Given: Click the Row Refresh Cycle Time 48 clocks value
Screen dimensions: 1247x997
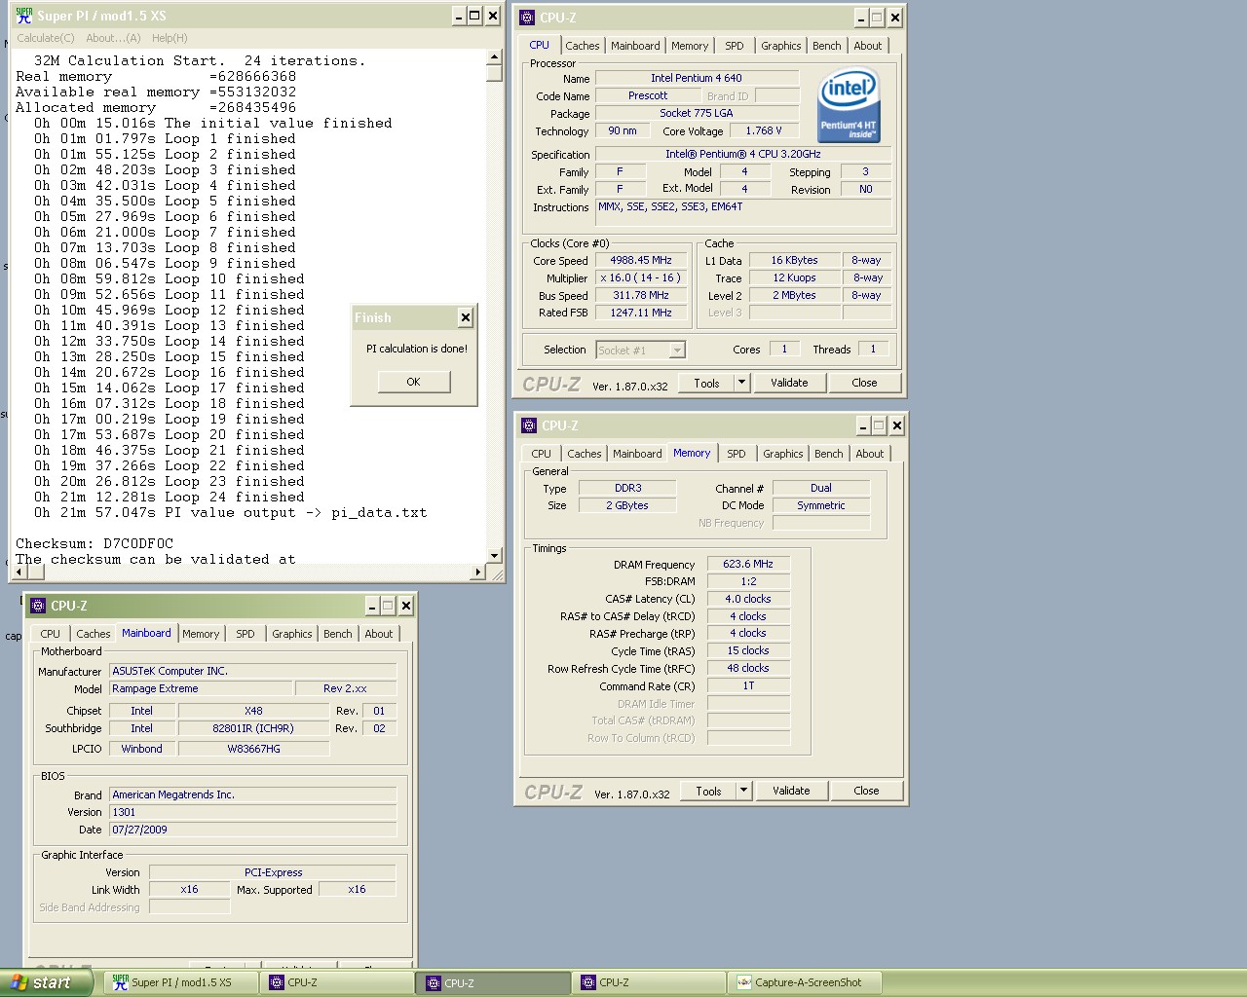Looking at the screenshot, I should point(748,668).
